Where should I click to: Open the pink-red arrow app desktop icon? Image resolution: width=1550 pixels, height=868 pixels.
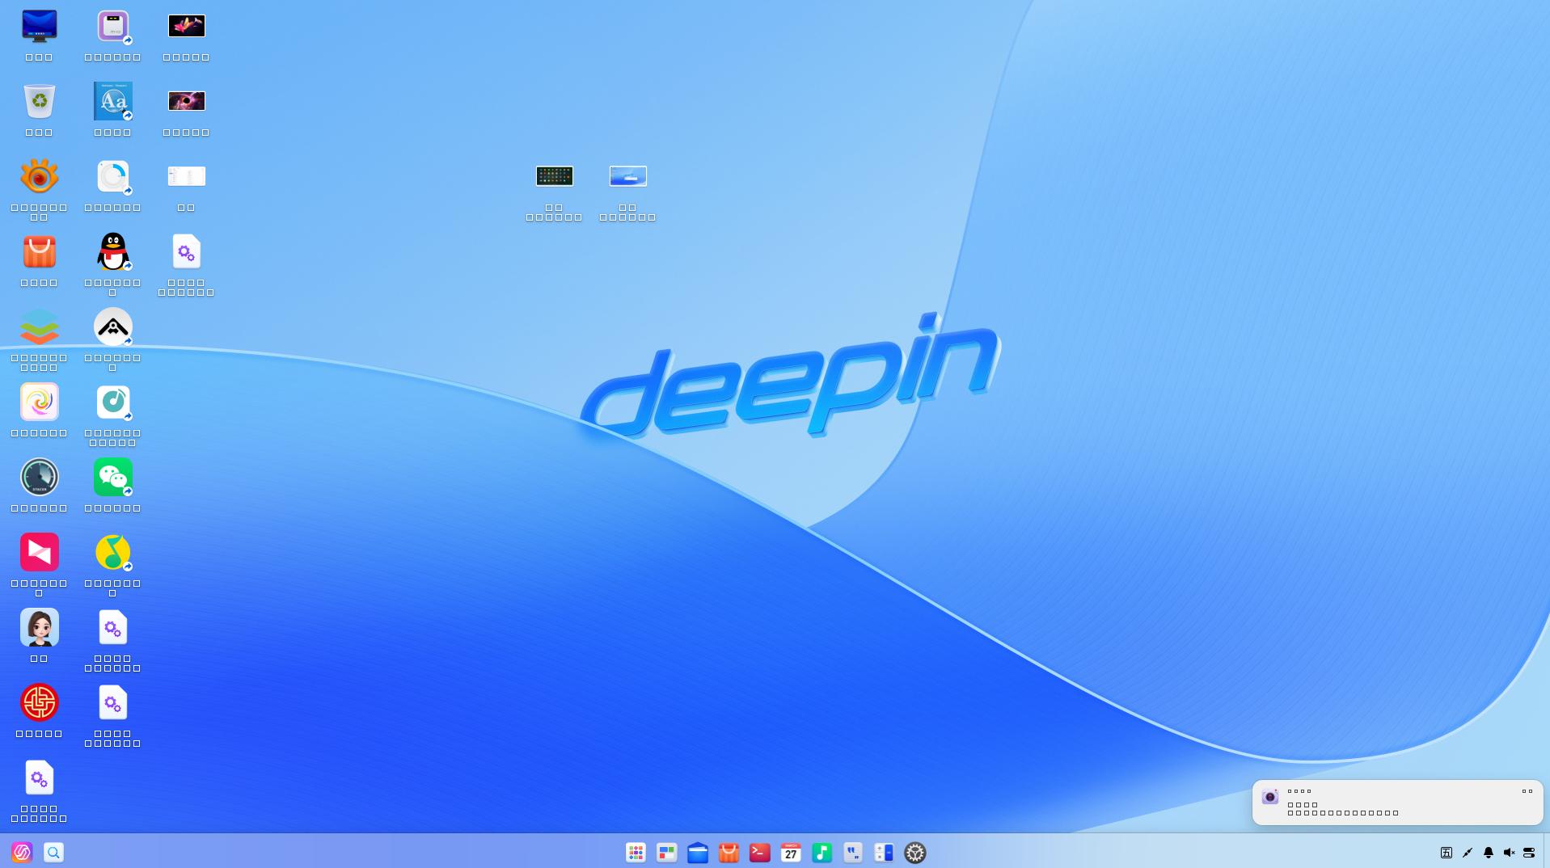(x=39, y=552)
